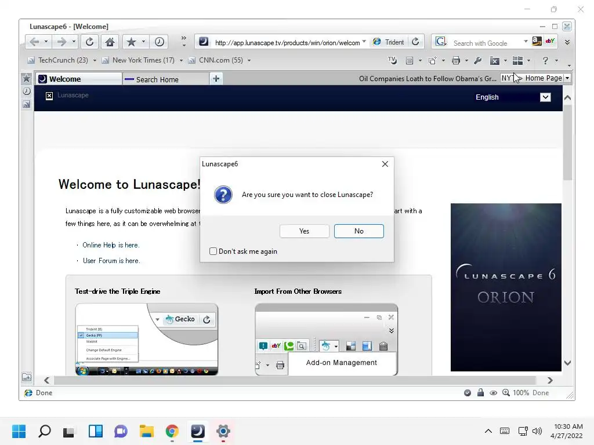Open File Explorer from the taskbar
This screenshot has width=594, height=445.
pos(146,431)
